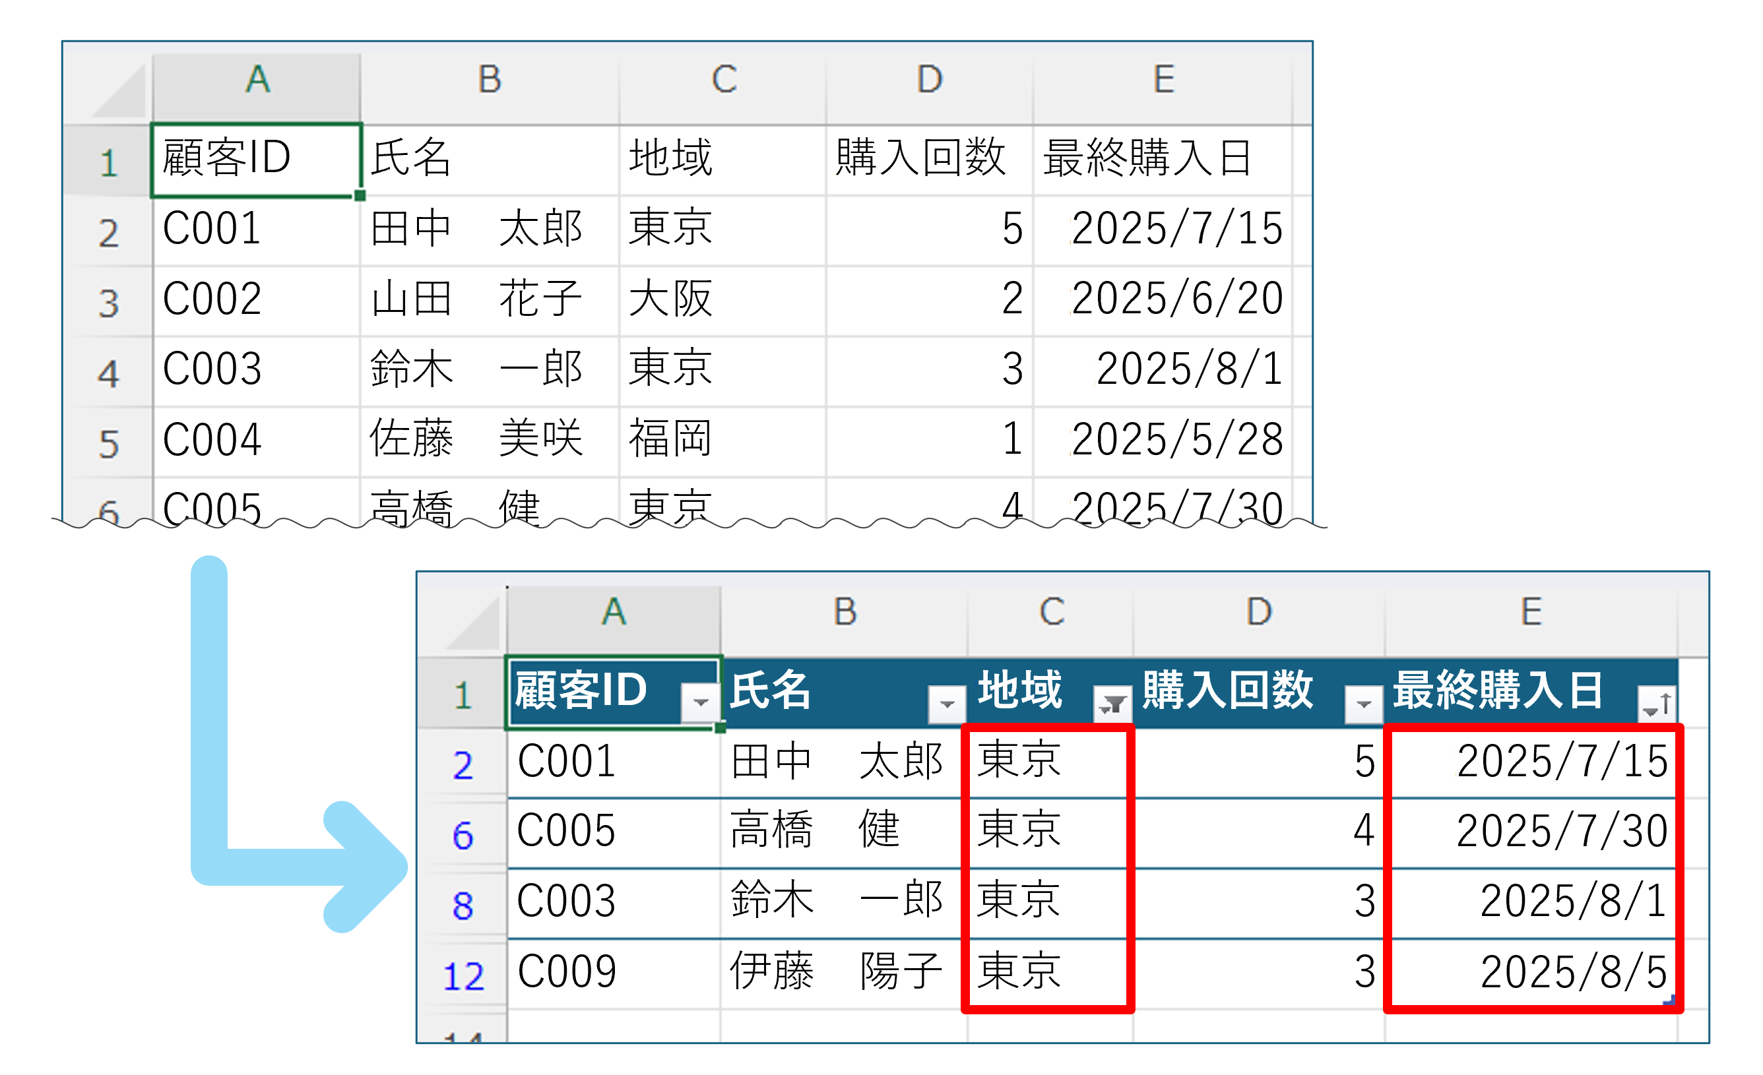Select the column E header in the lower sheet
This screenshot has height=1075, width=1763.
pyautogui.click(x=1531, y=612)
